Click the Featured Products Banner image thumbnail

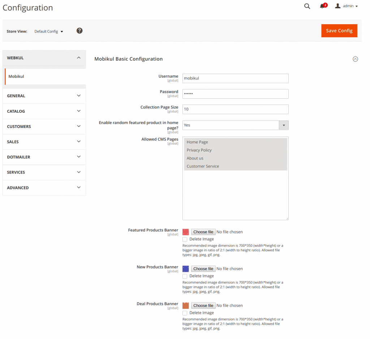click(186, 232)
